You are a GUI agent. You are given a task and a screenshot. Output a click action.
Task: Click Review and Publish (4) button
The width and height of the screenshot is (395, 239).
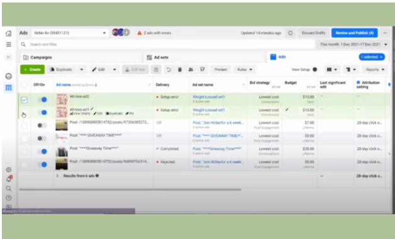tap(355, 33)
